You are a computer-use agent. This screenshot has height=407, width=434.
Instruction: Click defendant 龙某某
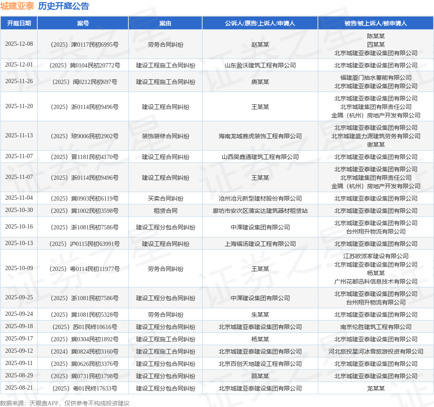tap(376, 388)
